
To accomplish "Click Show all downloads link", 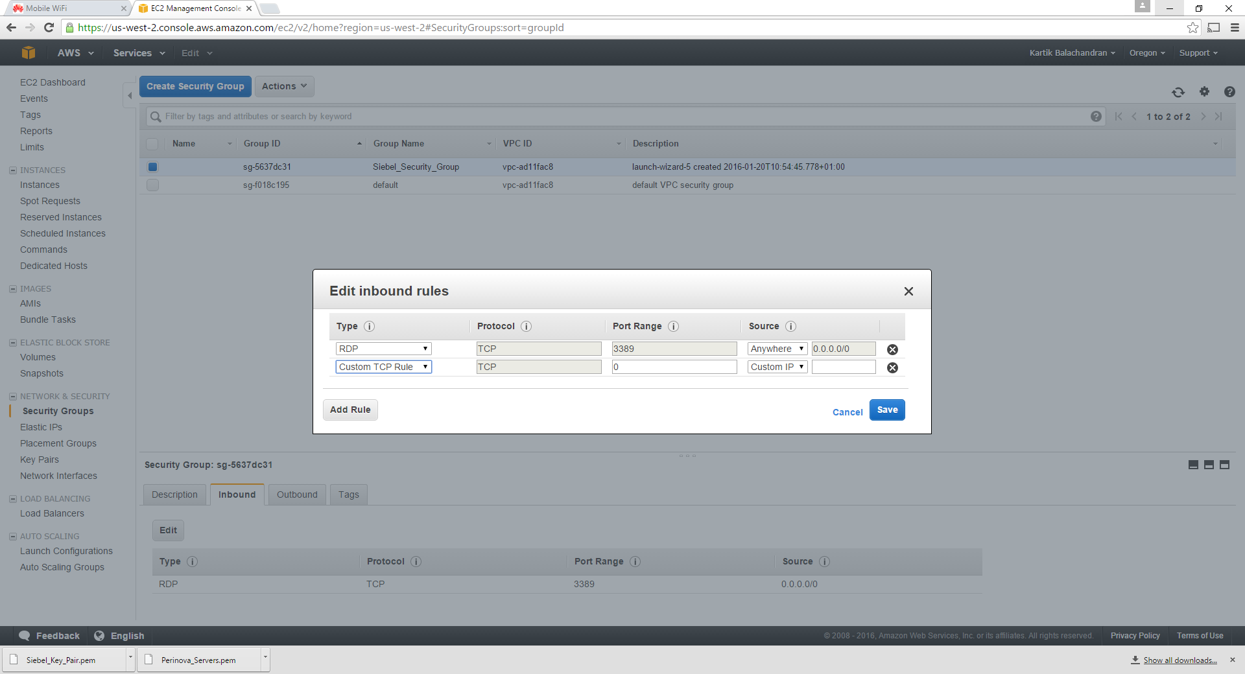I will pyautogui.click(x=1180, y=660).
